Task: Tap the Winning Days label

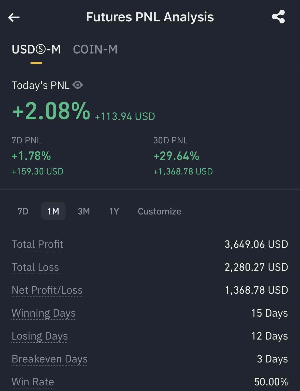Action: point(44,313)
